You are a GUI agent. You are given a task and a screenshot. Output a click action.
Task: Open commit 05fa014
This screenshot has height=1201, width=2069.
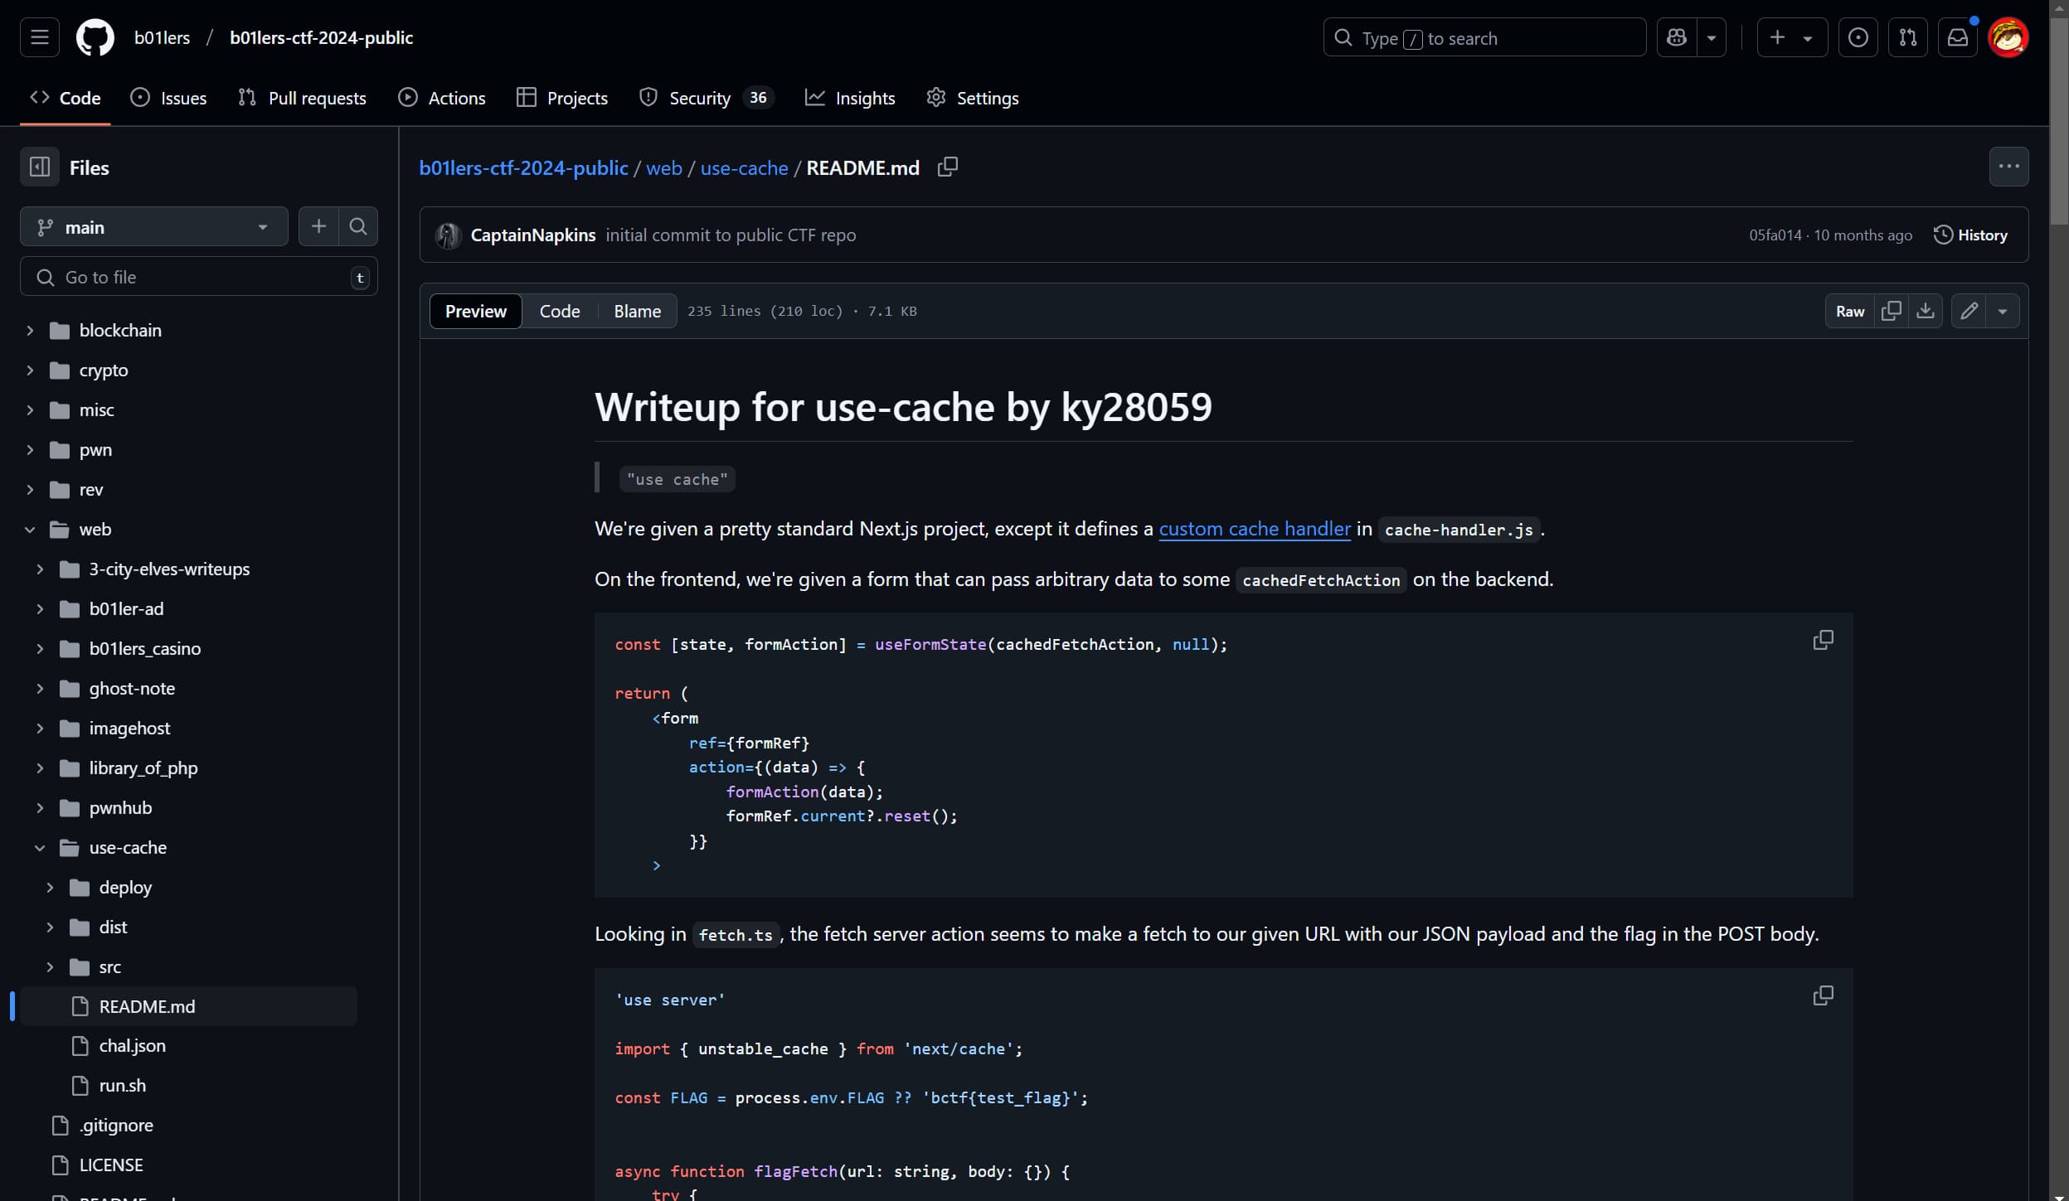point(1775,235)
